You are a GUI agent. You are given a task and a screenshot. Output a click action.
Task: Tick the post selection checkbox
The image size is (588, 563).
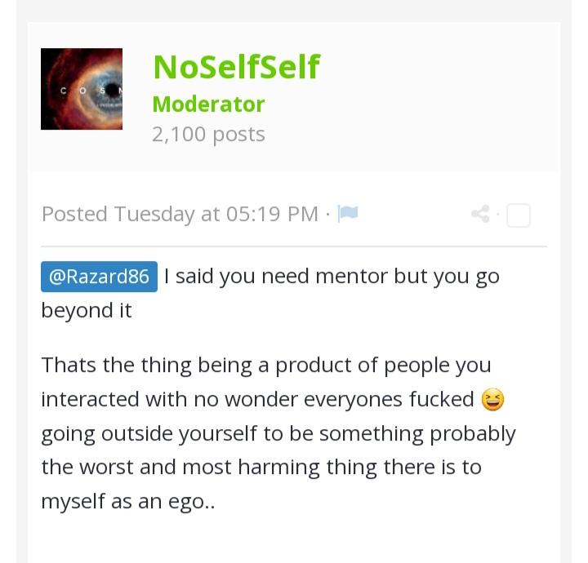(x=519, y=215)
